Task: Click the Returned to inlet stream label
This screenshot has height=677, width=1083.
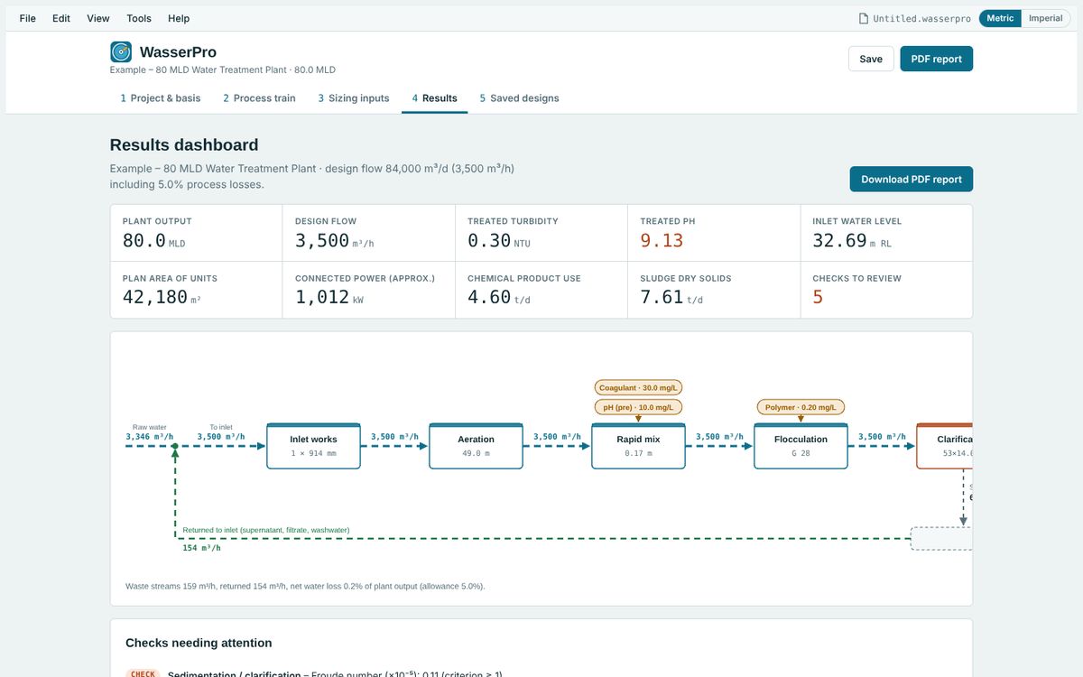Action: 266,530
